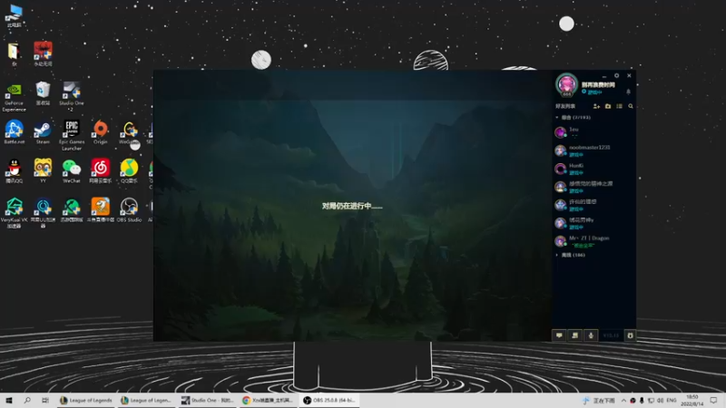Viewport: 726px width, 408px height.
Task: Switch to OBS 25.0.8 taskbar window
Action: 329,400
